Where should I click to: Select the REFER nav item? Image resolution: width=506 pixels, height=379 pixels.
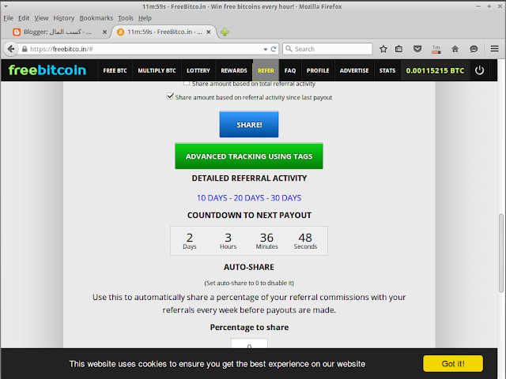coord(266,70)
